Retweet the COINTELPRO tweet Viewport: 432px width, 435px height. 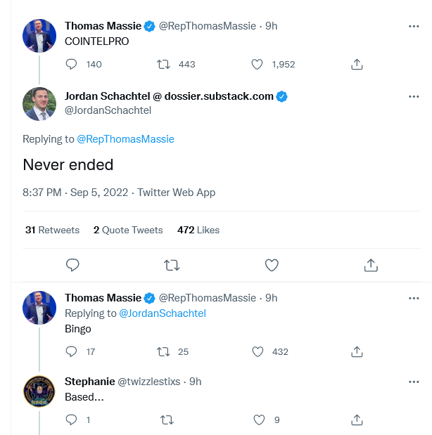tap(163, 64)
